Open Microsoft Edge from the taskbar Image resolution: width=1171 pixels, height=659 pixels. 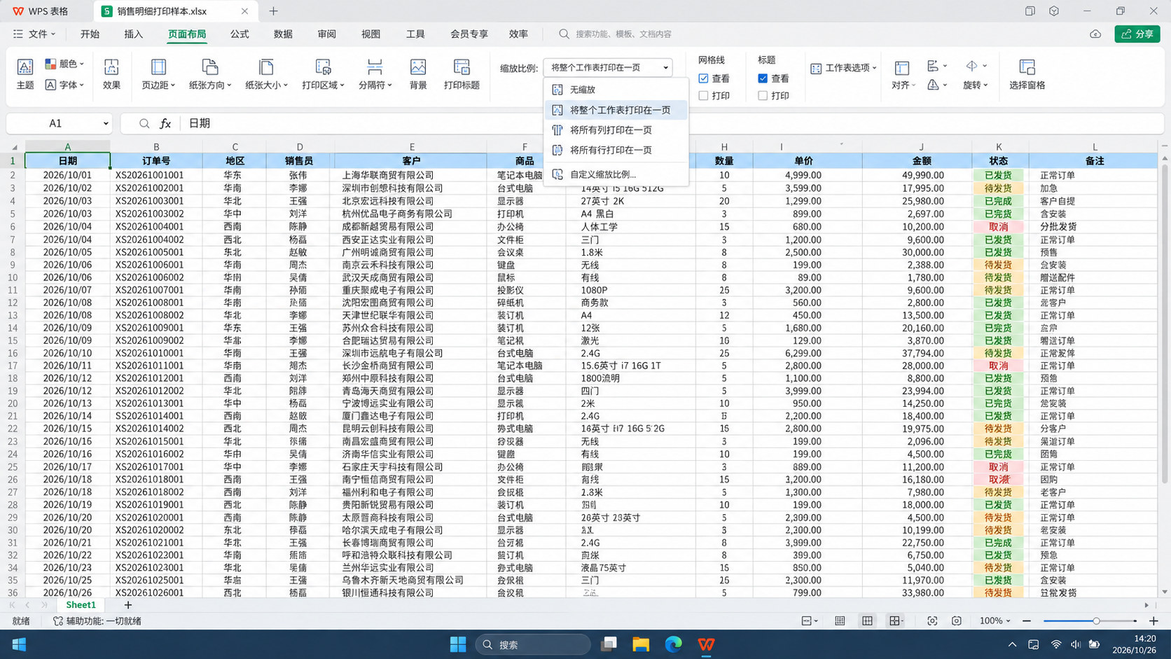pos(673,644)
